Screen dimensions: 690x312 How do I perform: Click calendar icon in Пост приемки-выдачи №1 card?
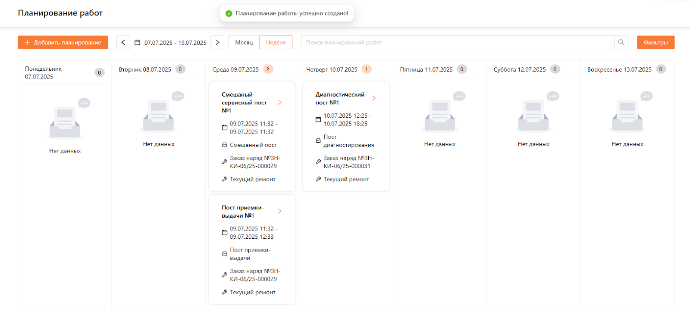224,233
